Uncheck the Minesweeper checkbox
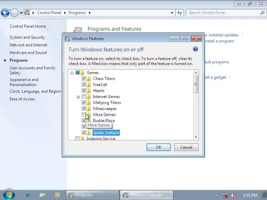 click(x=84, y=109)
